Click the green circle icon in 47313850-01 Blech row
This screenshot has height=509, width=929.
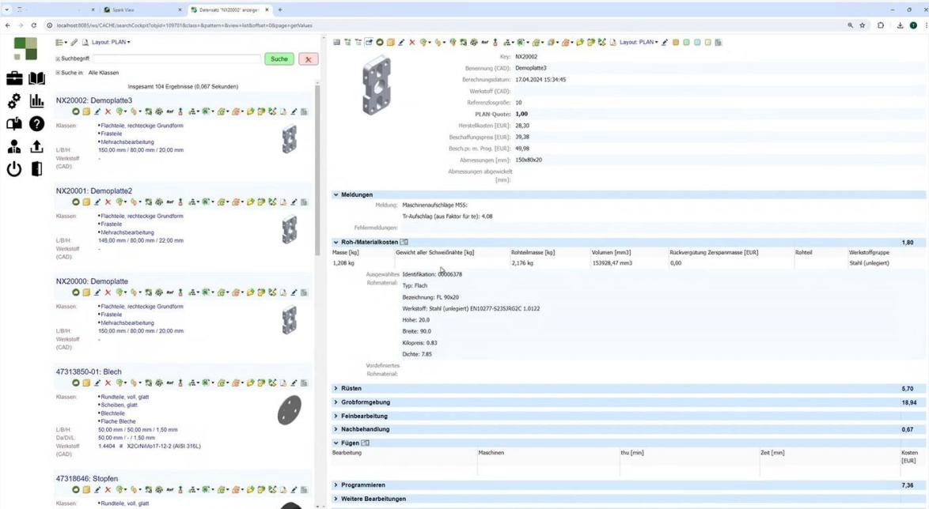pyautogui.click(x=76, y=383)
